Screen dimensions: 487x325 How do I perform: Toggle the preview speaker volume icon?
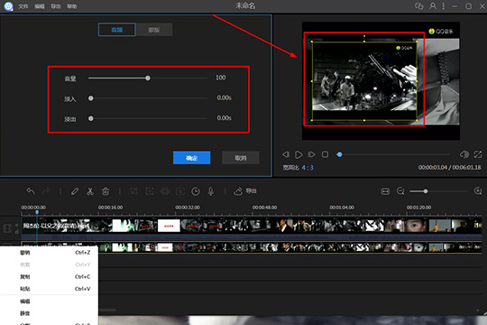(464, 154)
